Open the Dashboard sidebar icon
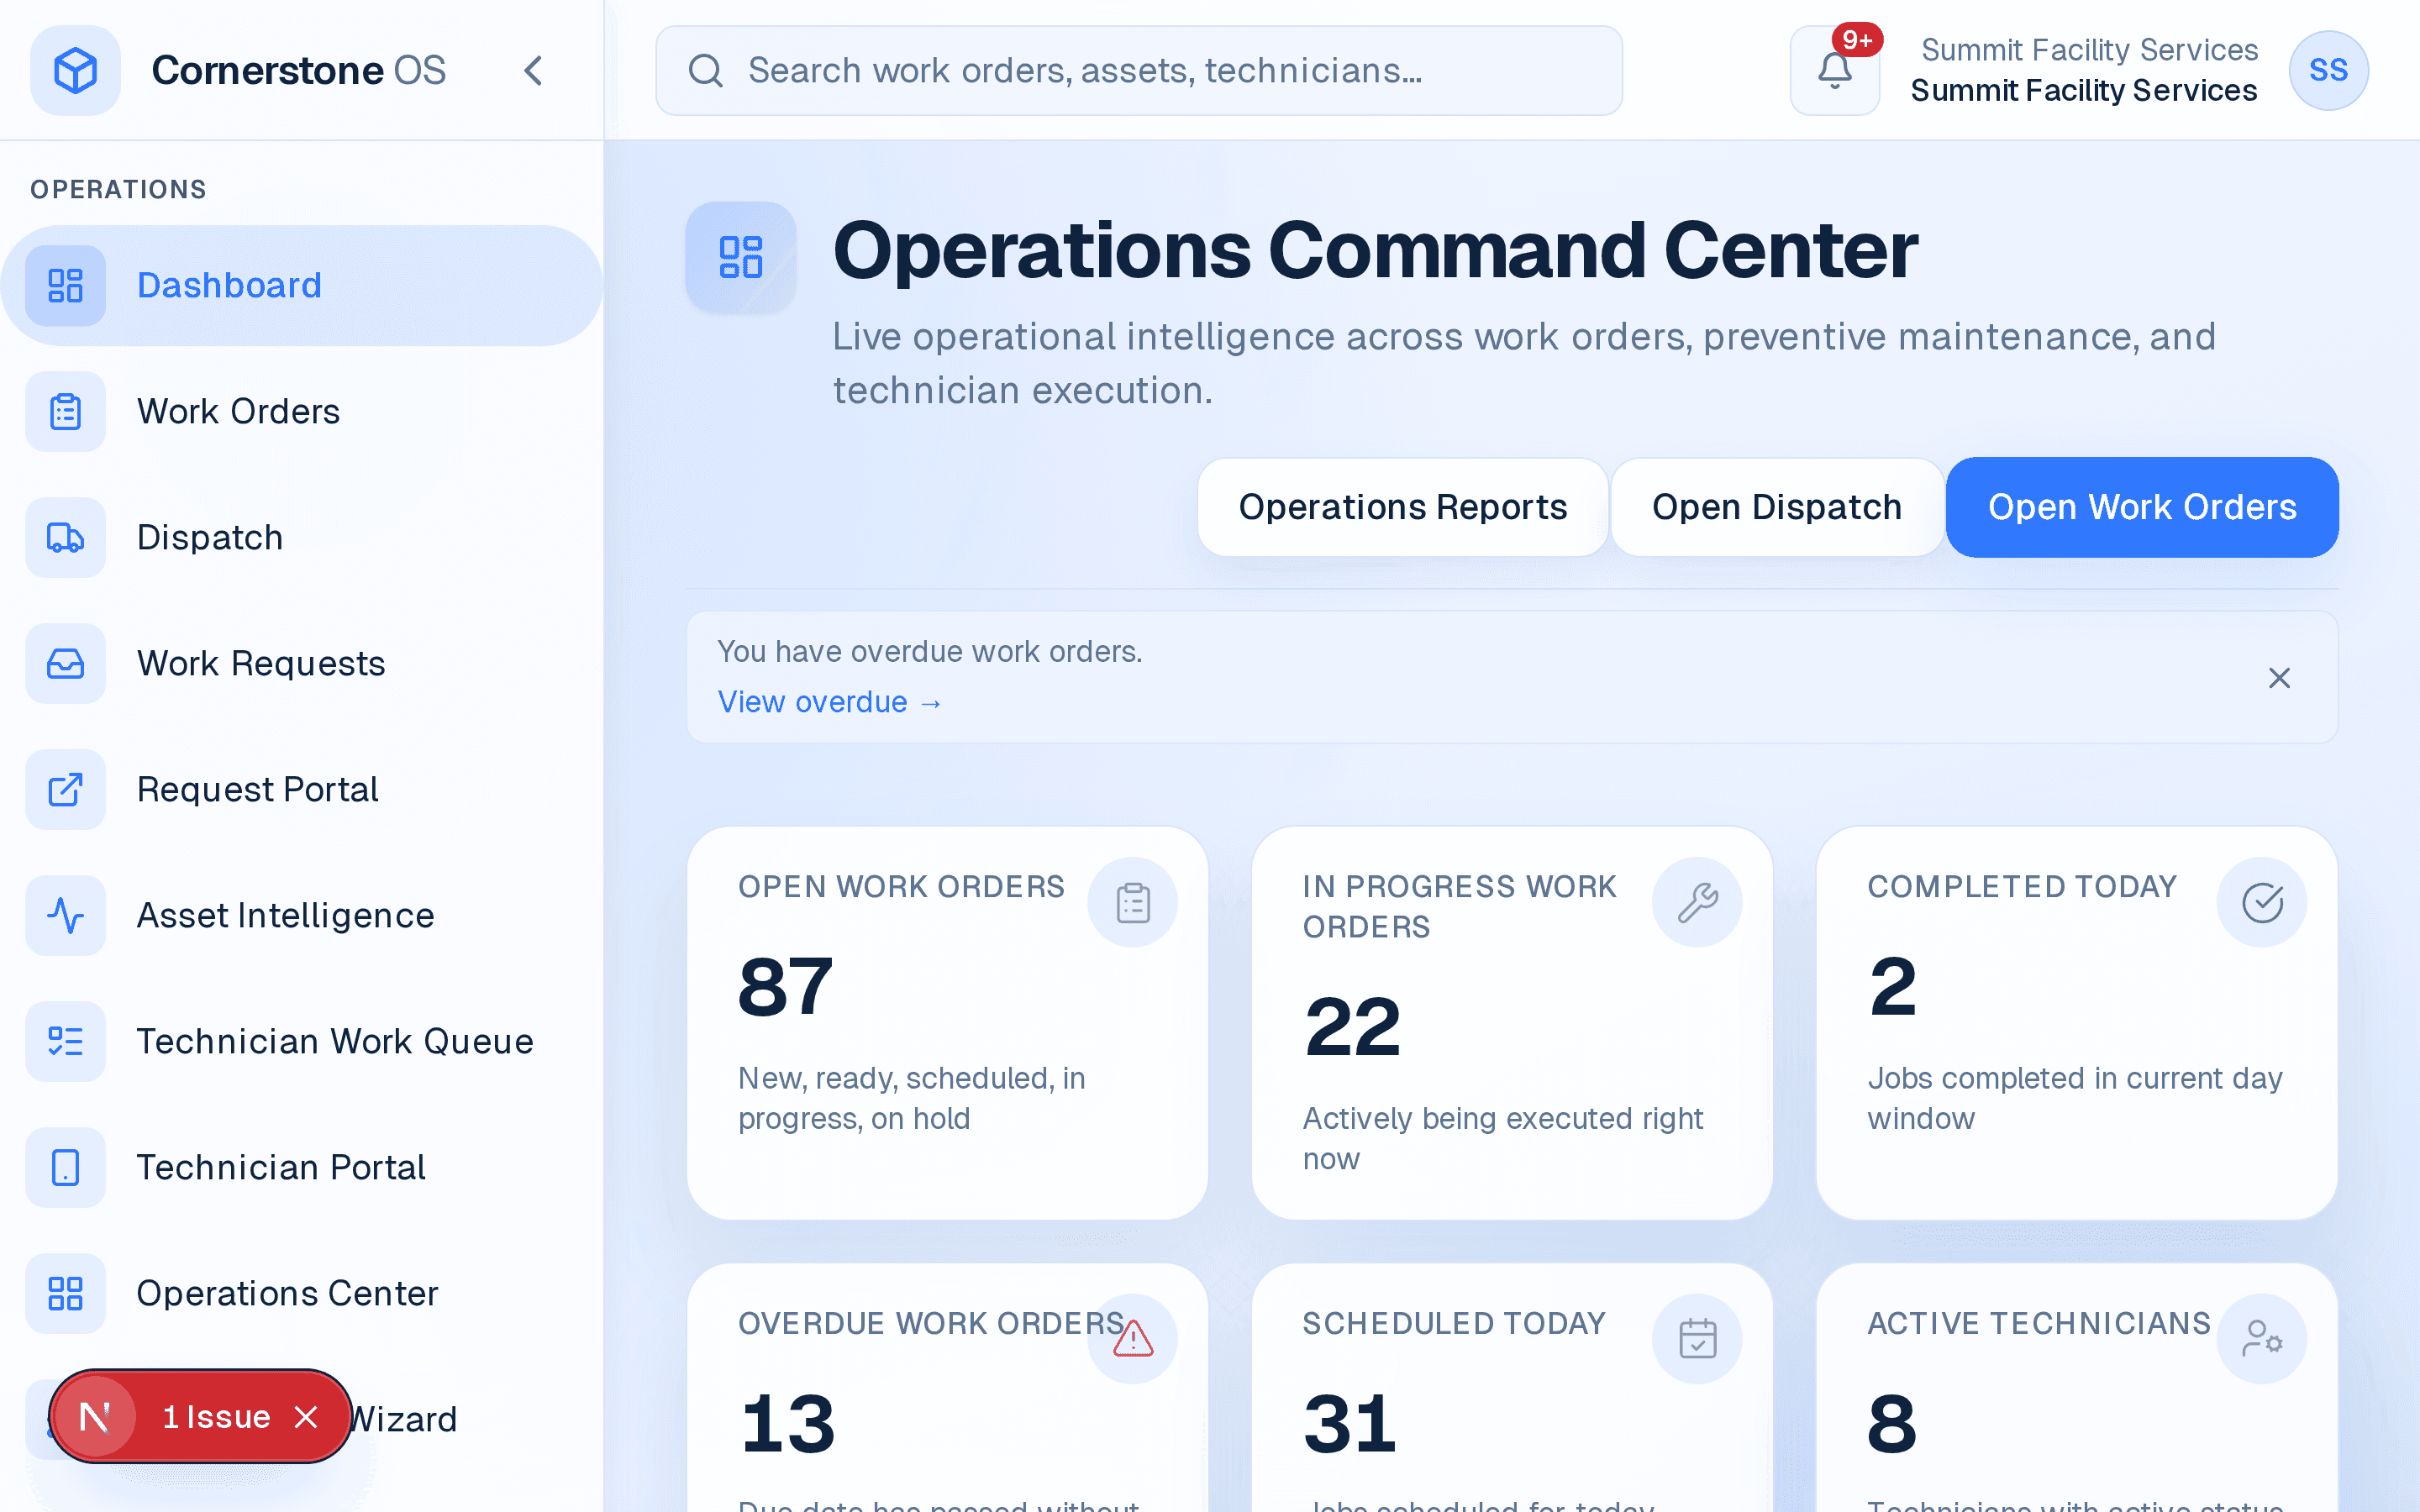2420x1512 pixels. (65, 285)
